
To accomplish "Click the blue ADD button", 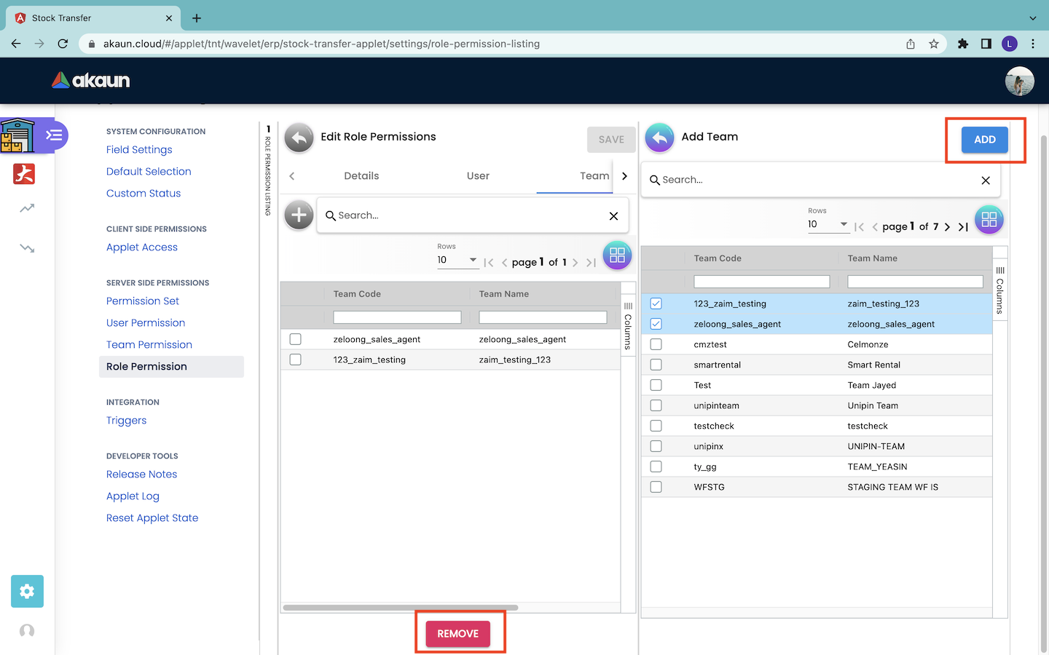I will click(984, 140).
